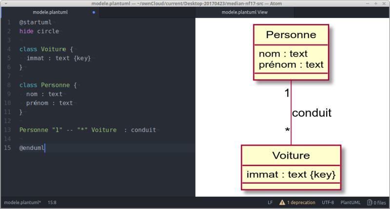Switch to the modele.plantuml View tab

point(245,12)
